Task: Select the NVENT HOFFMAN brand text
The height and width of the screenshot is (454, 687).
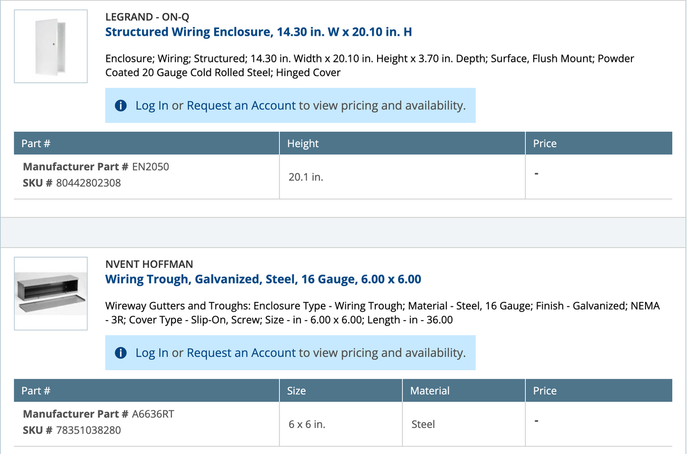Action: [149, 264]
